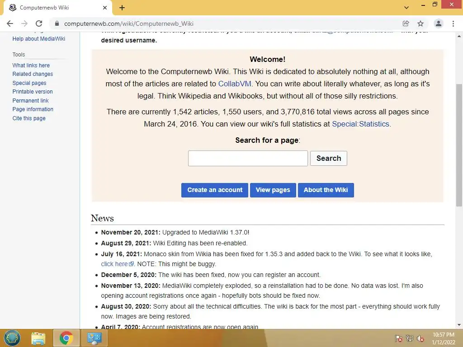463x347 pixels.
Task: Reload the current page
Action: coord(39,23)
